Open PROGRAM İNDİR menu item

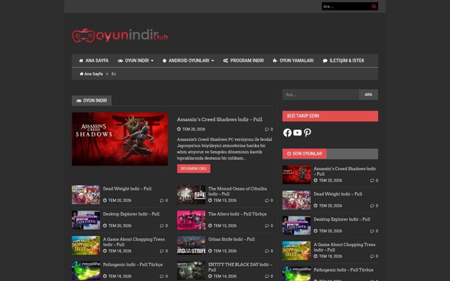tap(243, 61)
